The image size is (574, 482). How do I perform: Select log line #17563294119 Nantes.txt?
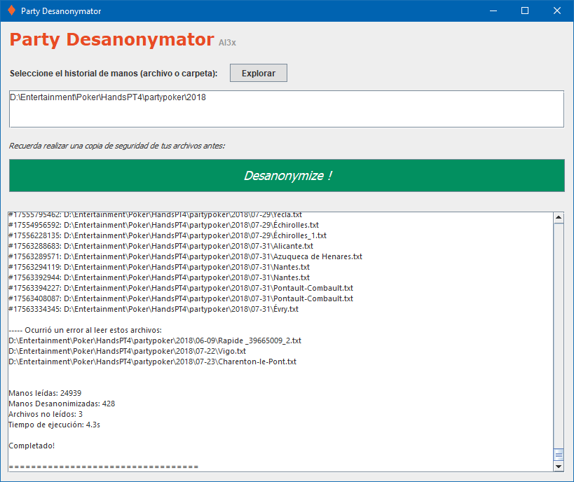[159, 267]
